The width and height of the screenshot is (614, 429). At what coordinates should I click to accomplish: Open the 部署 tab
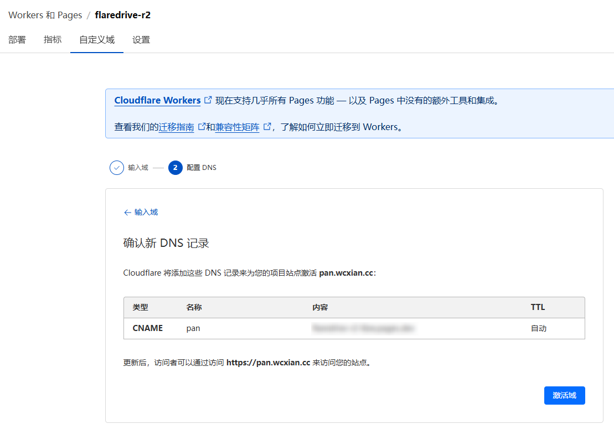coord(17,40)
